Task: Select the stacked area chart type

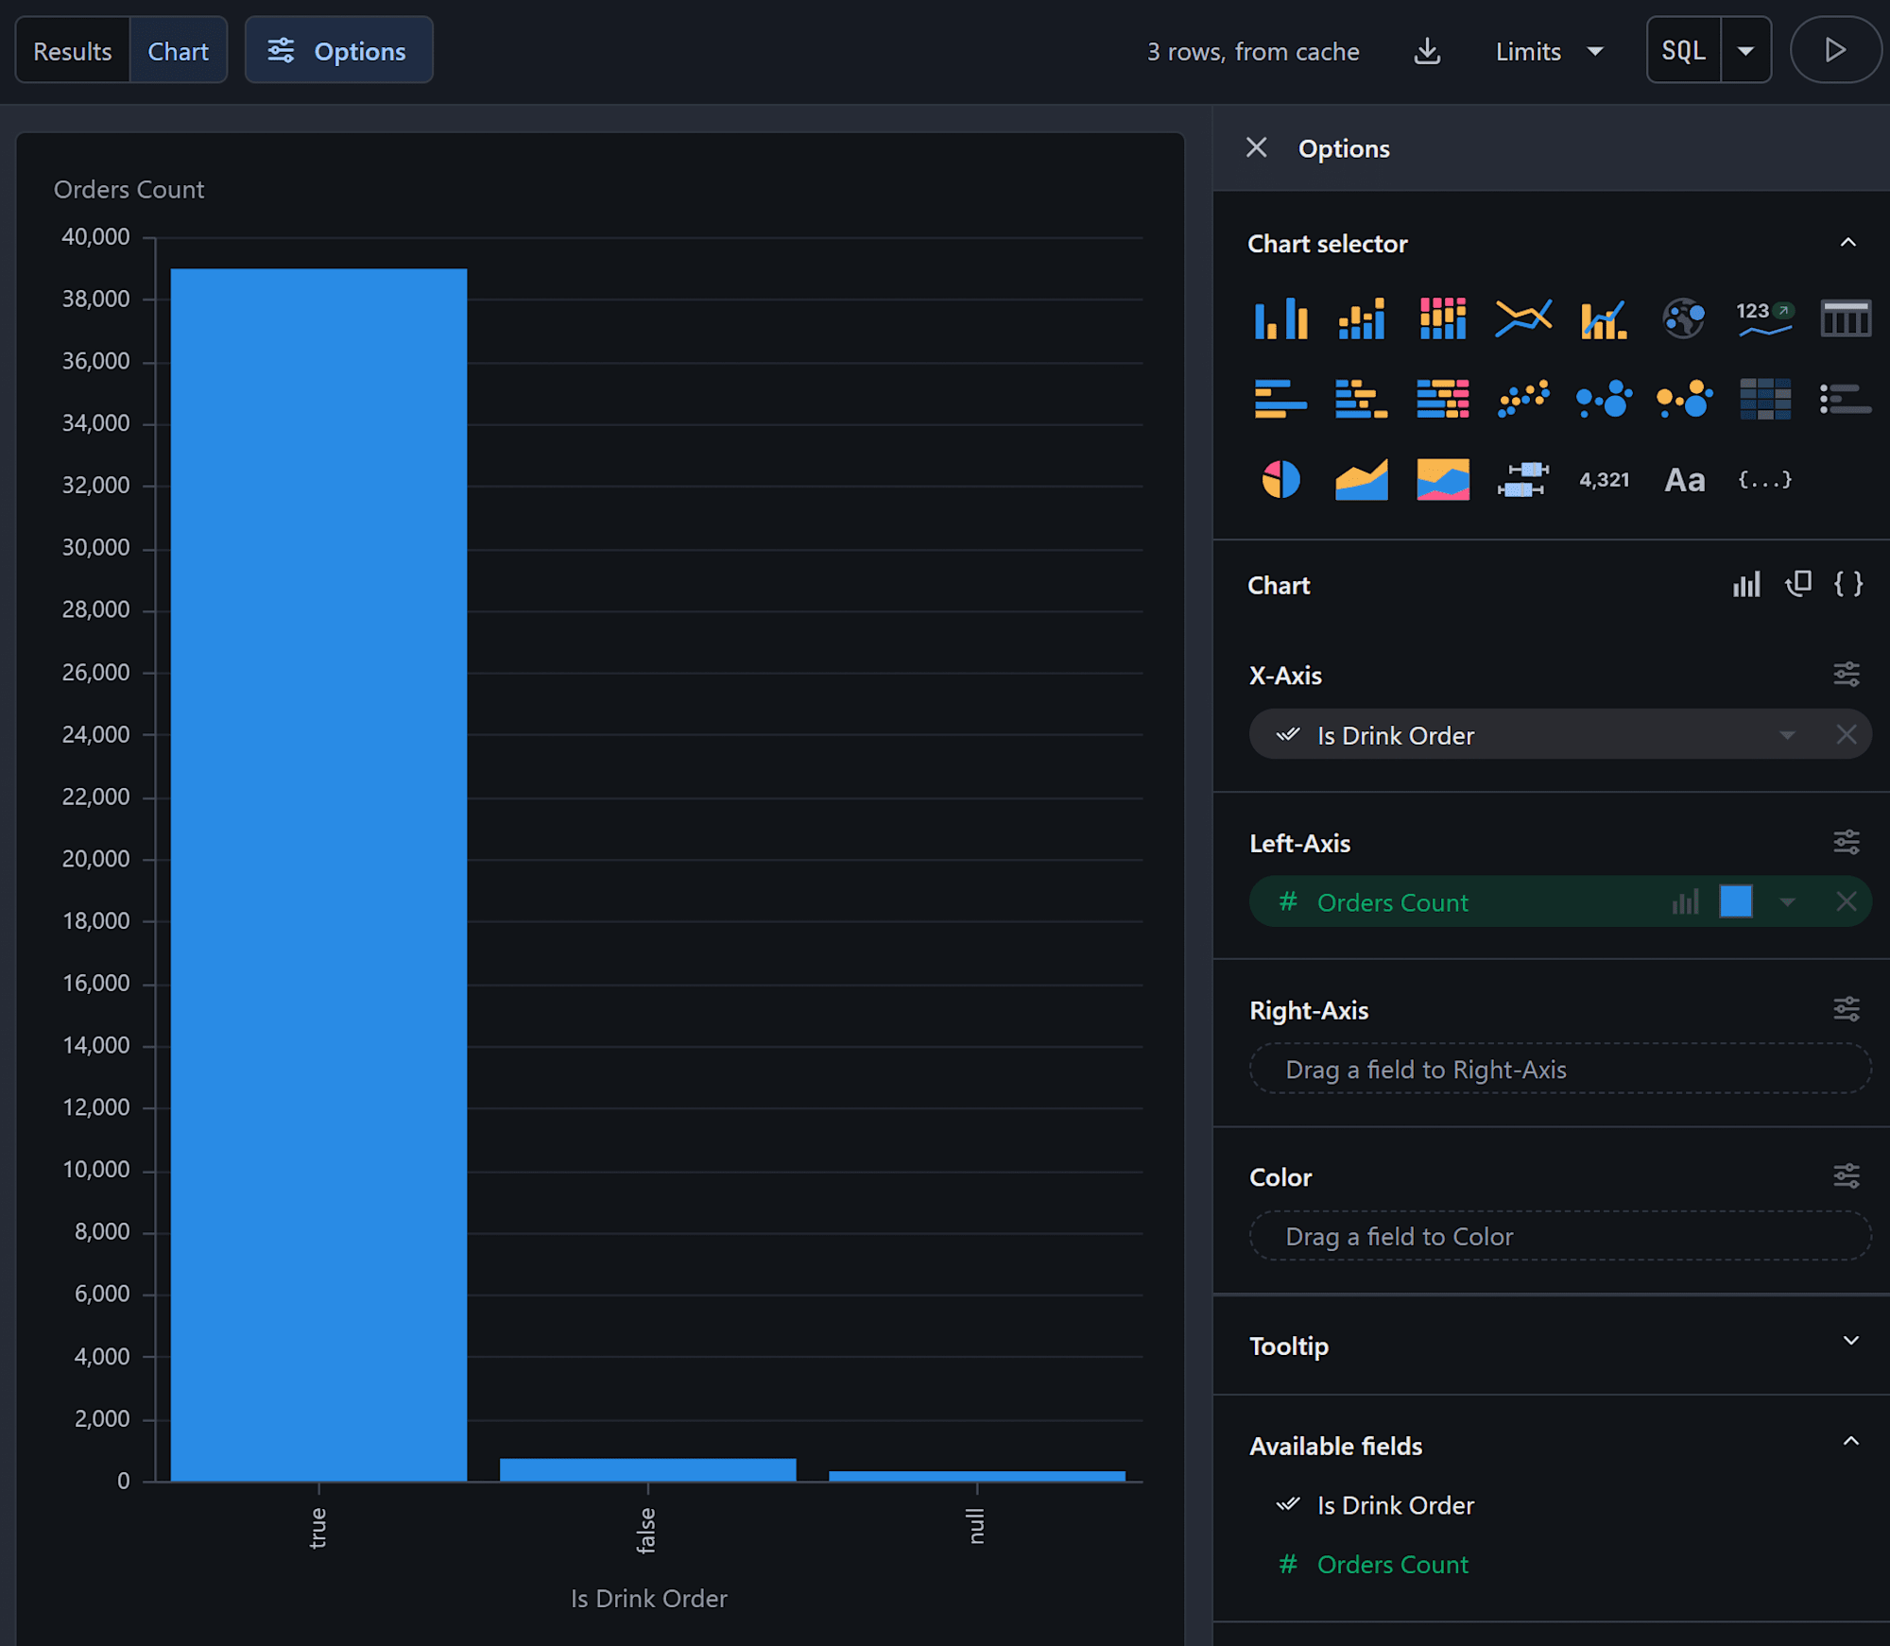Action: 1442,479
